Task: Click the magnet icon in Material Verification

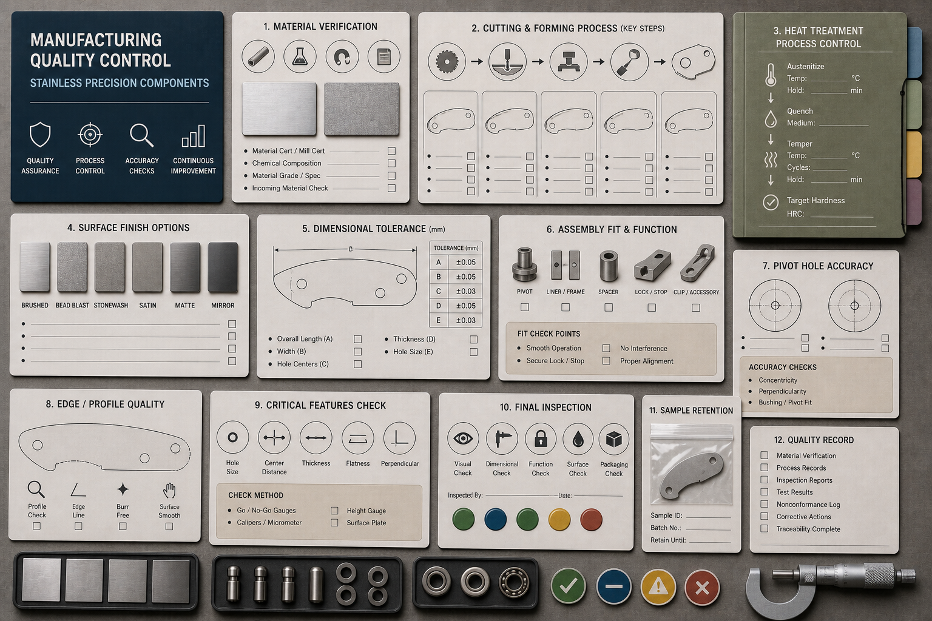Action: (342, 57)
